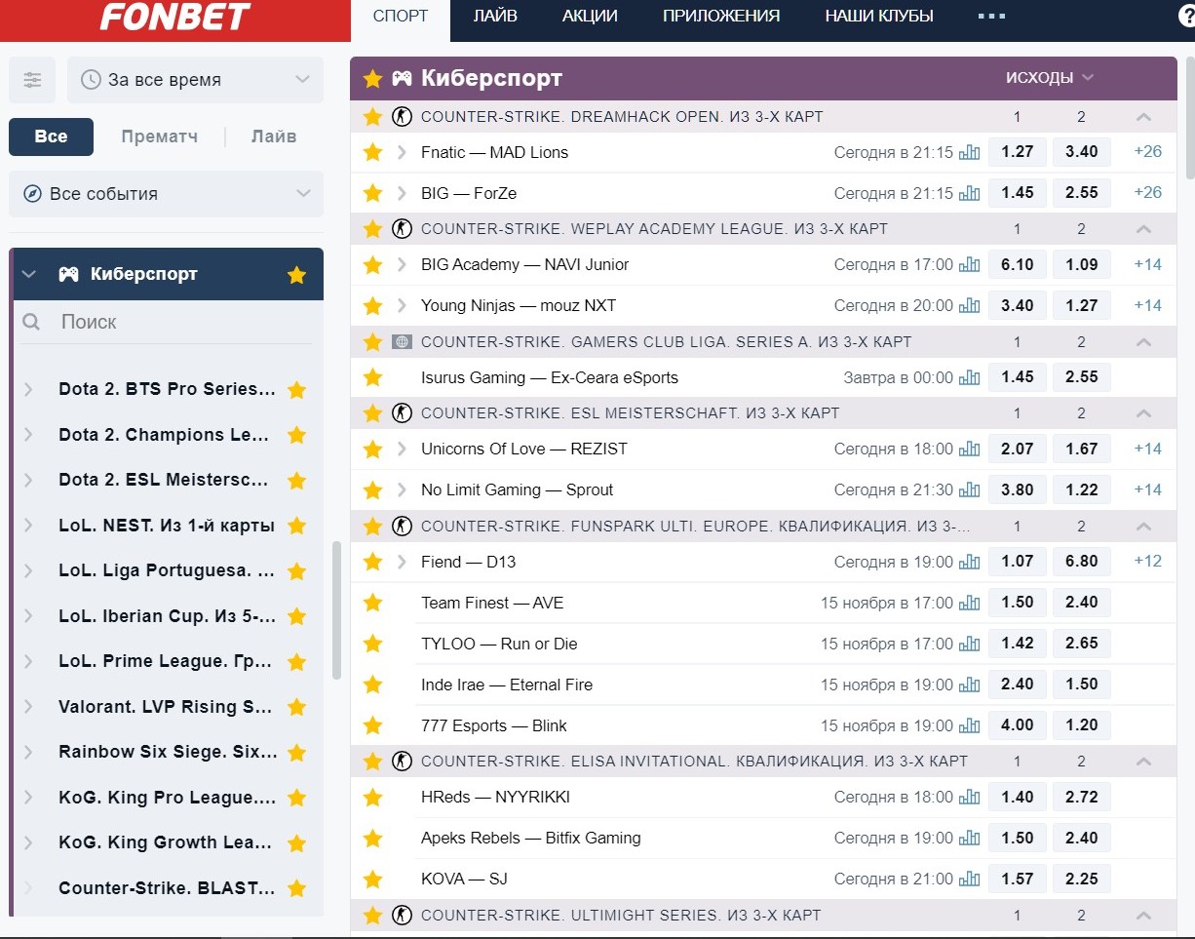Open stats icon for Isurus Gaming match
Viewport: 1195px width, 939px height.
click(969, 377)
